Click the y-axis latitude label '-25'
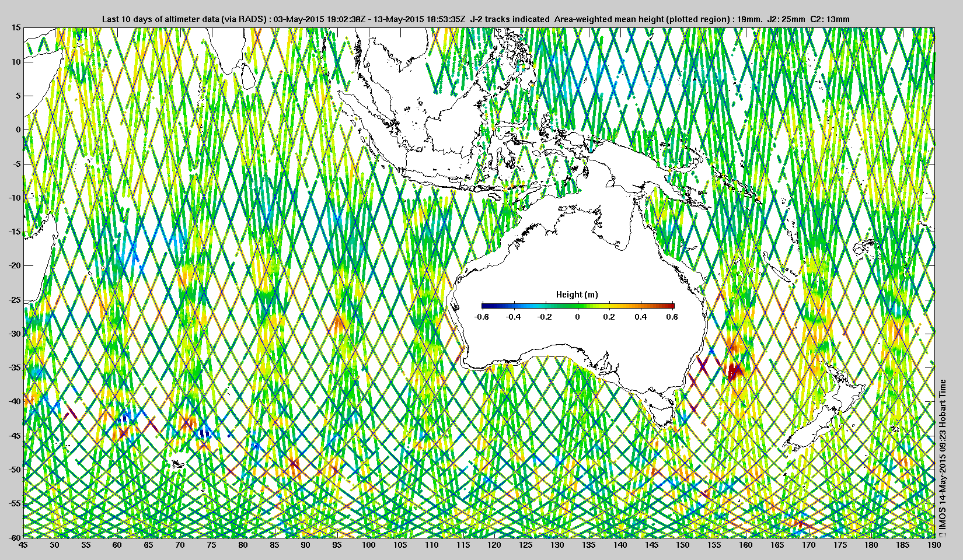This screenshot has width=963, height=560. (x=14, y=300)
